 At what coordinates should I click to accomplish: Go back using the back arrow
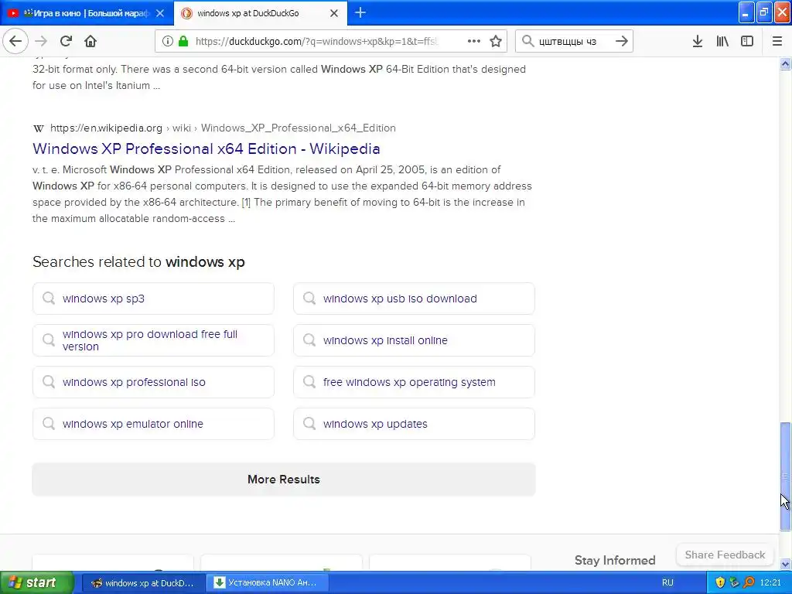click(x=15, y=42)
